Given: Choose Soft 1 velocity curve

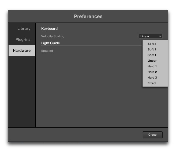Looking at the screenshot, I should [x=155, y=55].
